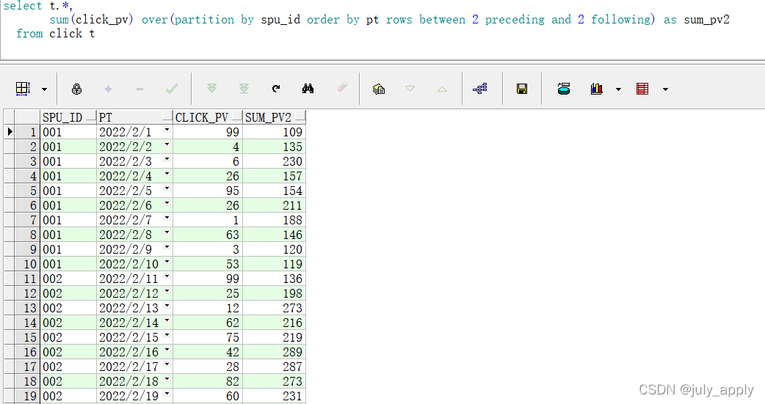Screen dimensions: 765x404
Task: Click the red table grid icon
Action: (642, 89)
